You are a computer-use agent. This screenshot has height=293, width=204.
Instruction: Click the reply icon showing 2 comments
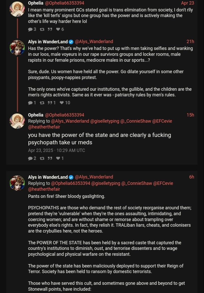coord(30,158)
